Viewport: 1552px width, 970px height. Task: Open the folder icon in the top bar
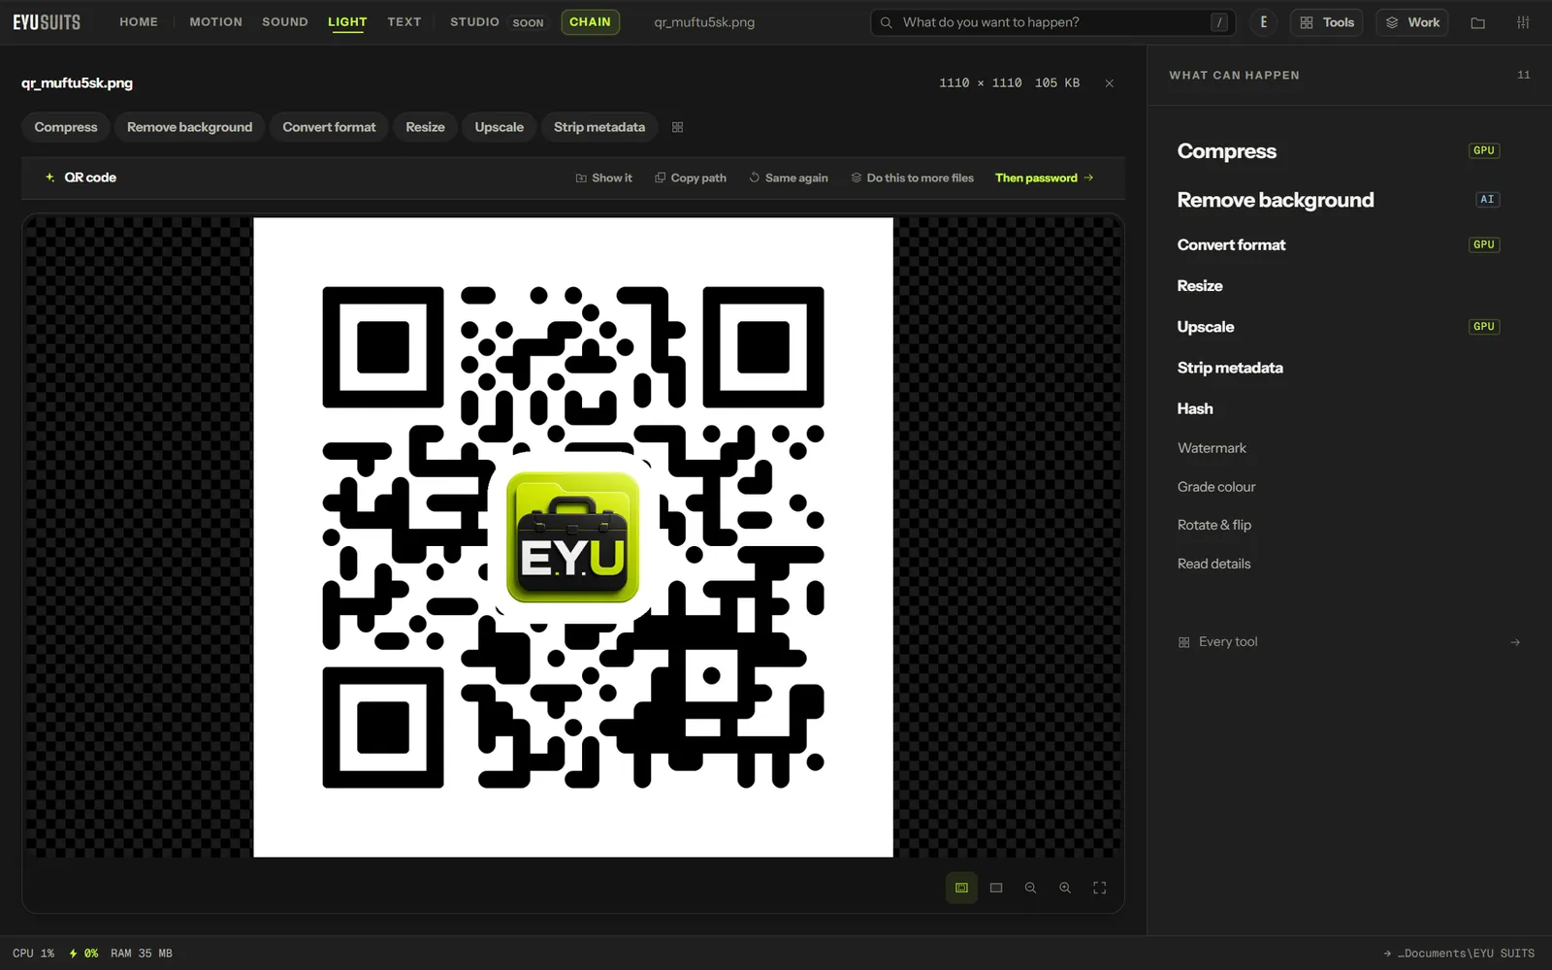1478,22
